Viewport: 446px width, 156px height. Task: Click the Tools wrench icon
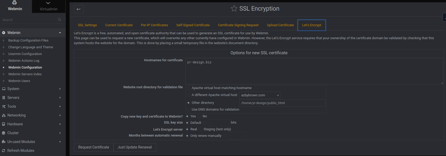(4, 106)
